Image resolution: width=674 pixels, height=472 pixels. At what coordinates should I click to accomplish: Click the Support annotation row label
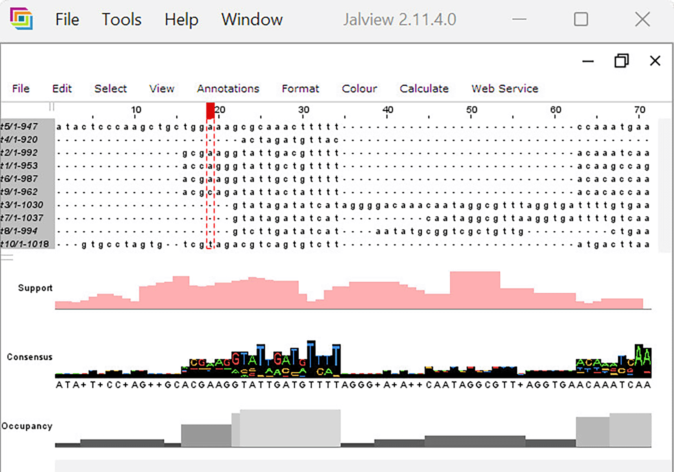click(35, 288)
